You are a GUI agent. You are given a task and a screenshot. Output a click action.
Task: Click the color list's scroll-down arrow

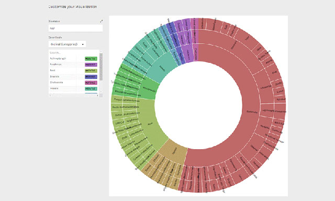point(101,92)
